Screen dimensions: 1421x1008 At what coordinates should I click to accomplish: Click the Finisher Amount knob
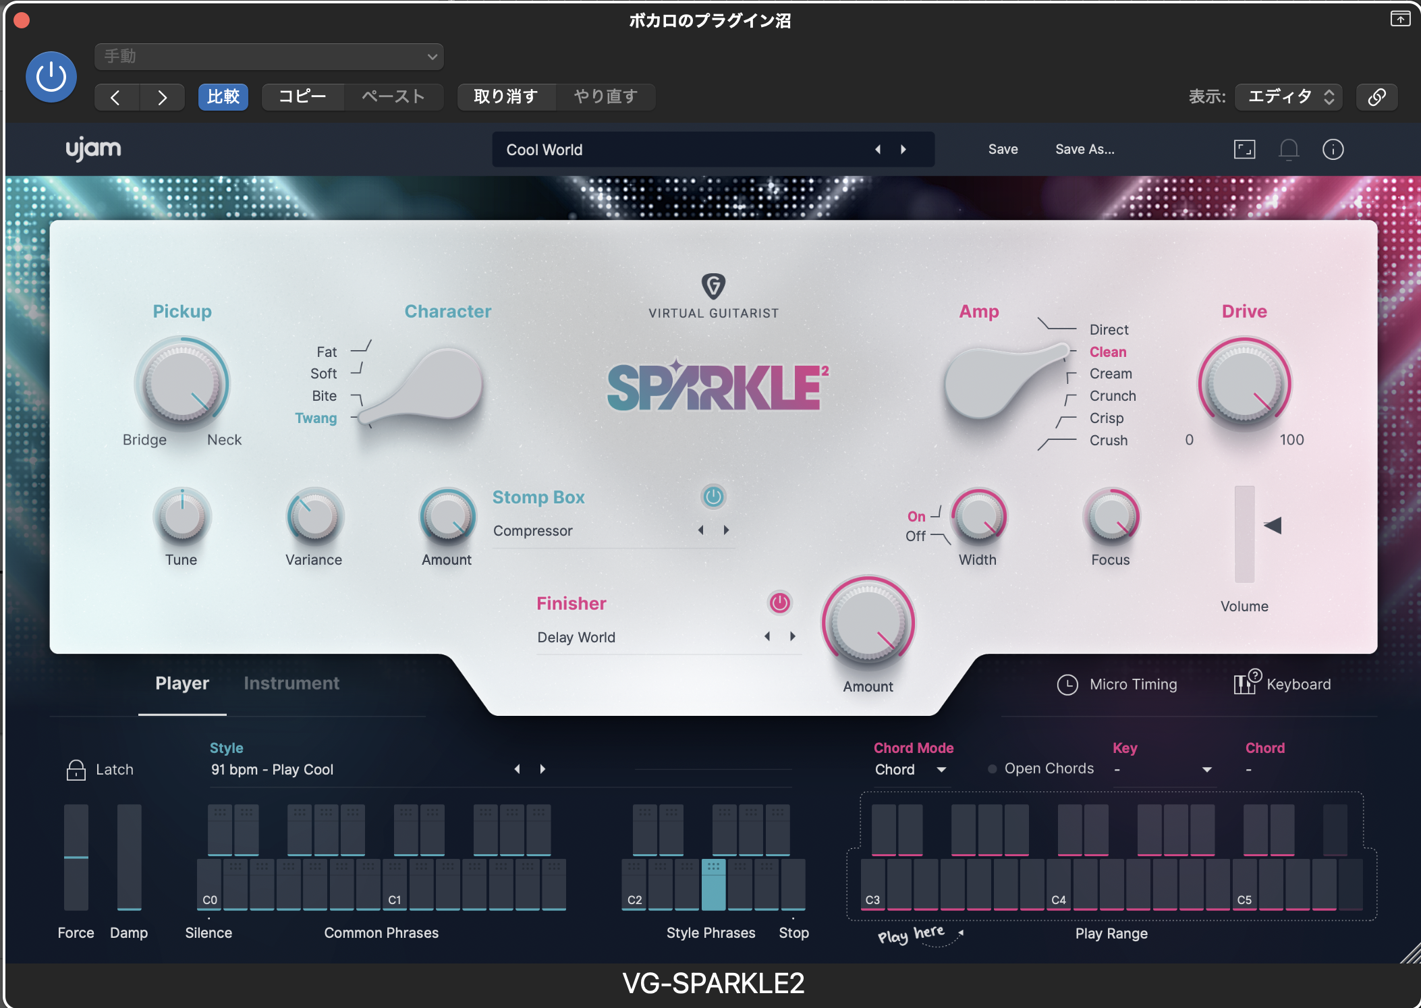tap(868, 624)
